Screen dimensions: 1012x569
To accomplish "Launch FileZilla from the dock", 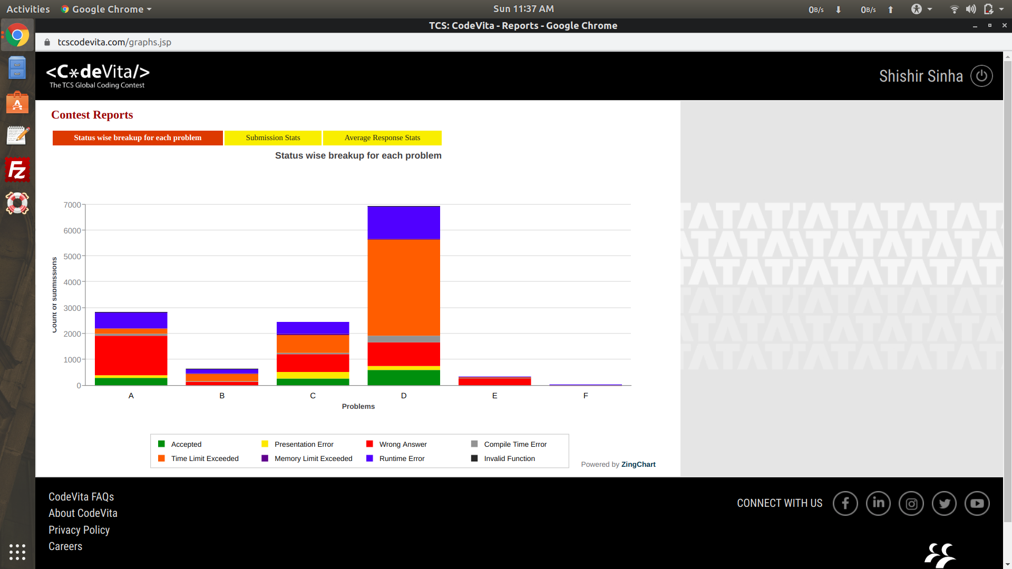I will [x=17, y=170].
